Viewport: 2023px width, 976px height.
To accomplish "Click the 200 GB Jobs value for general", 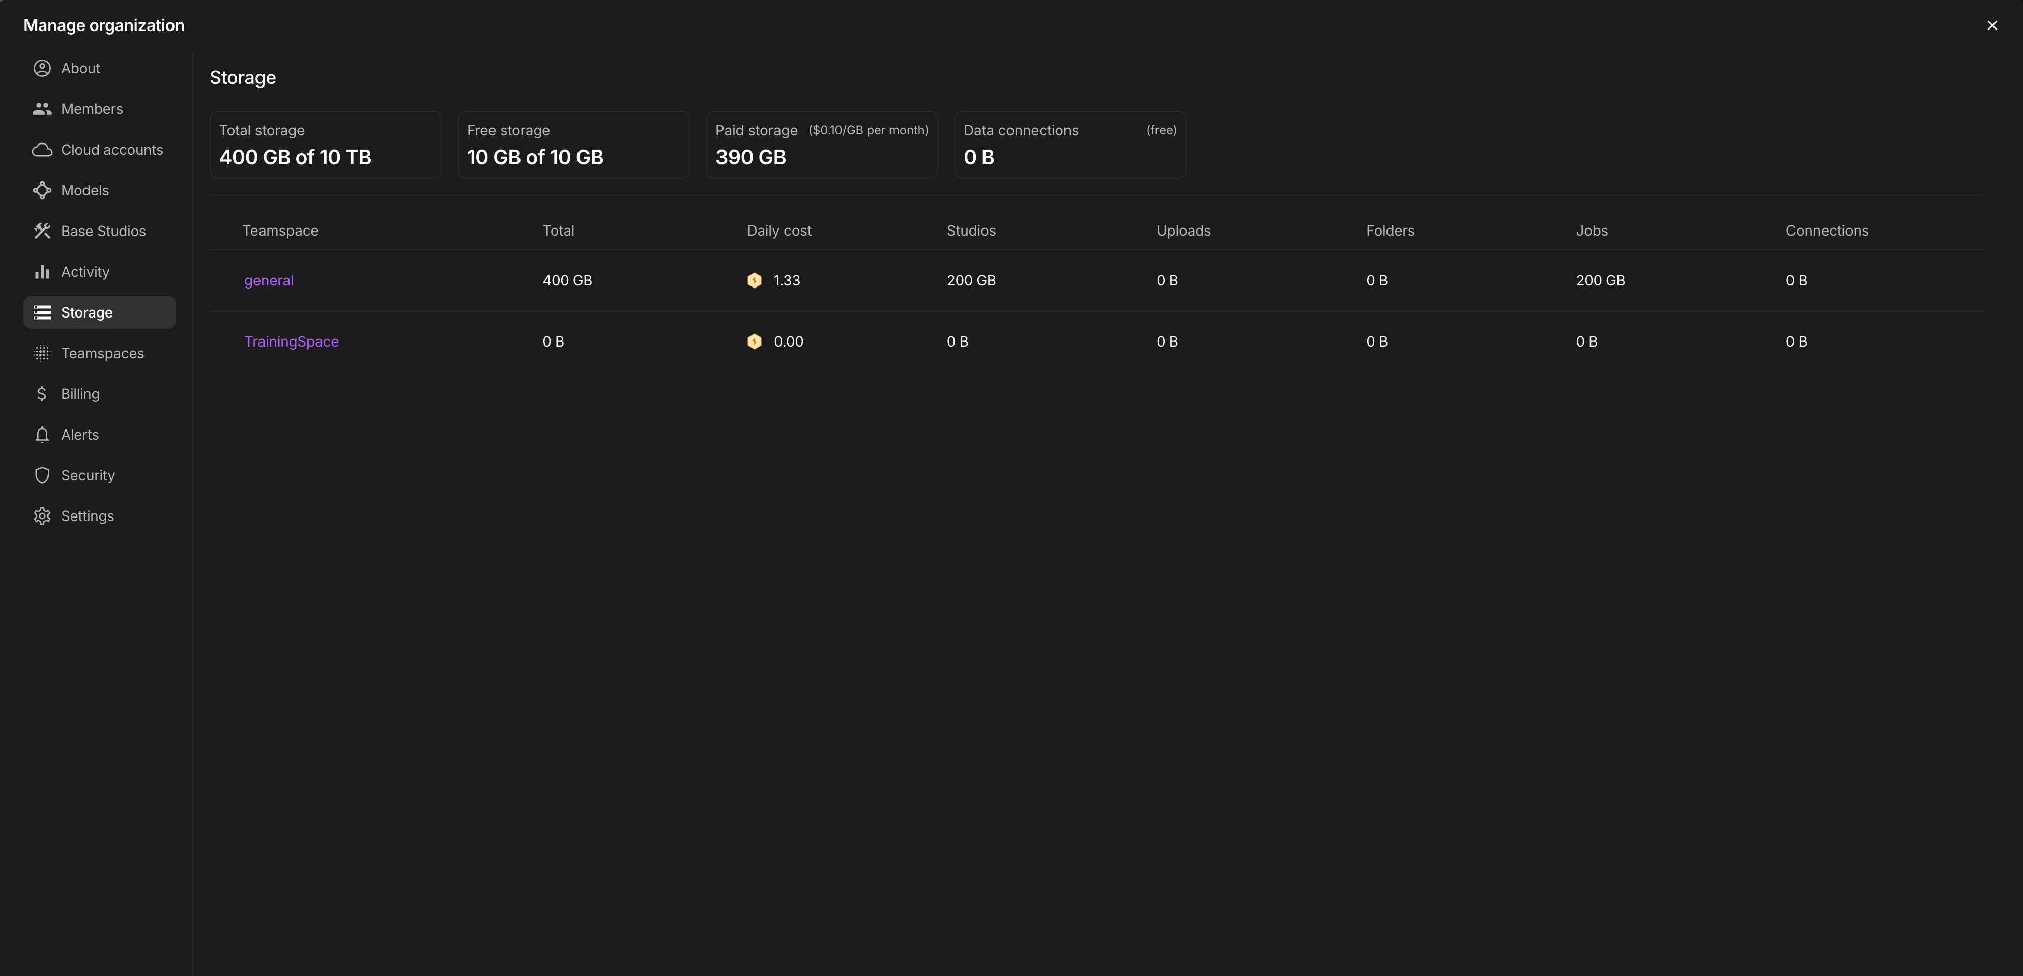I will point(1600,280).
